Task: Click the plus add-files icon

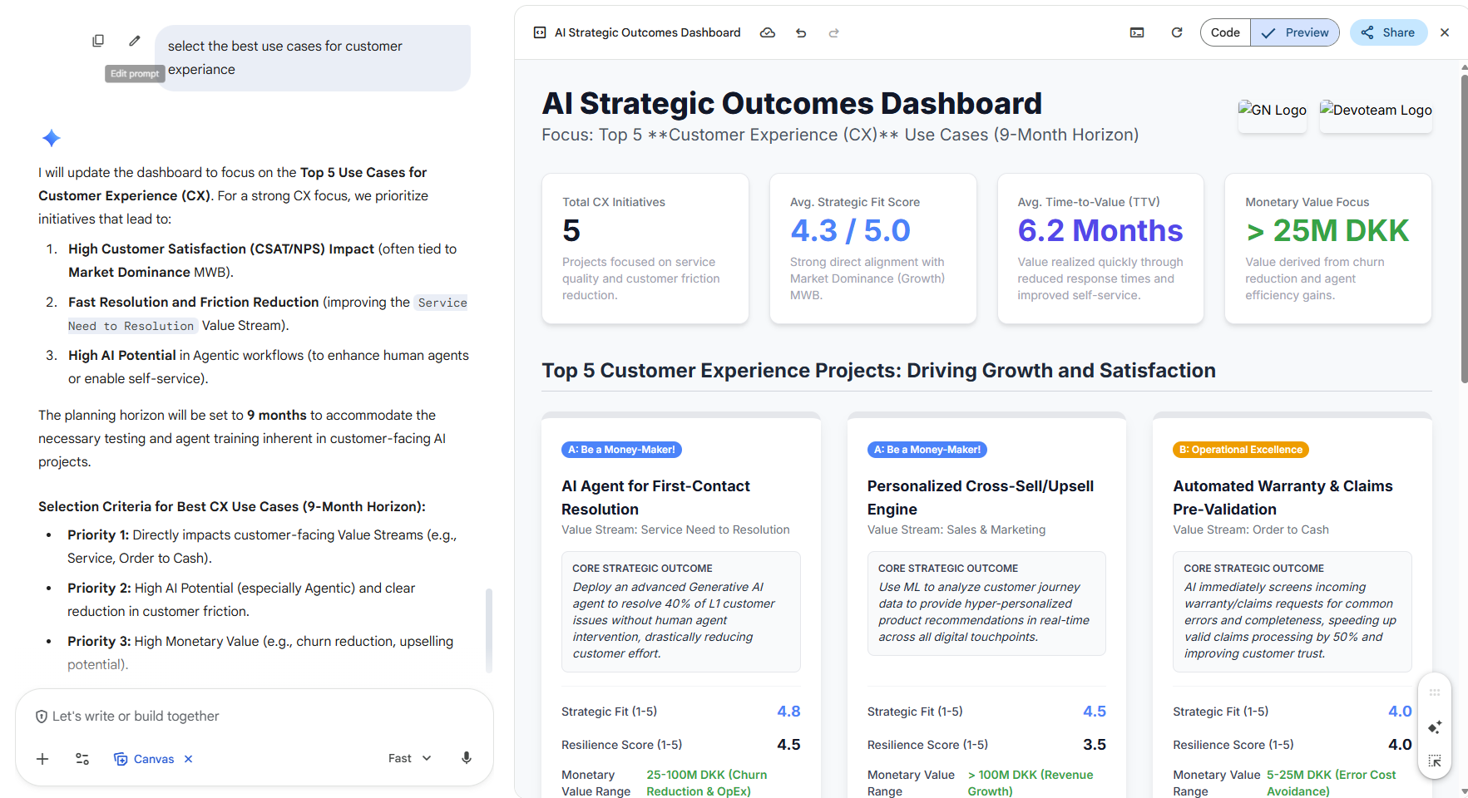Action: (42, 759)
